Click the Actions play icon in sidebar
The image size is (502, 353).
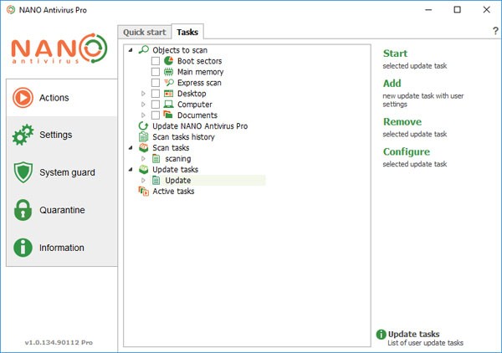tap(23, 98)
